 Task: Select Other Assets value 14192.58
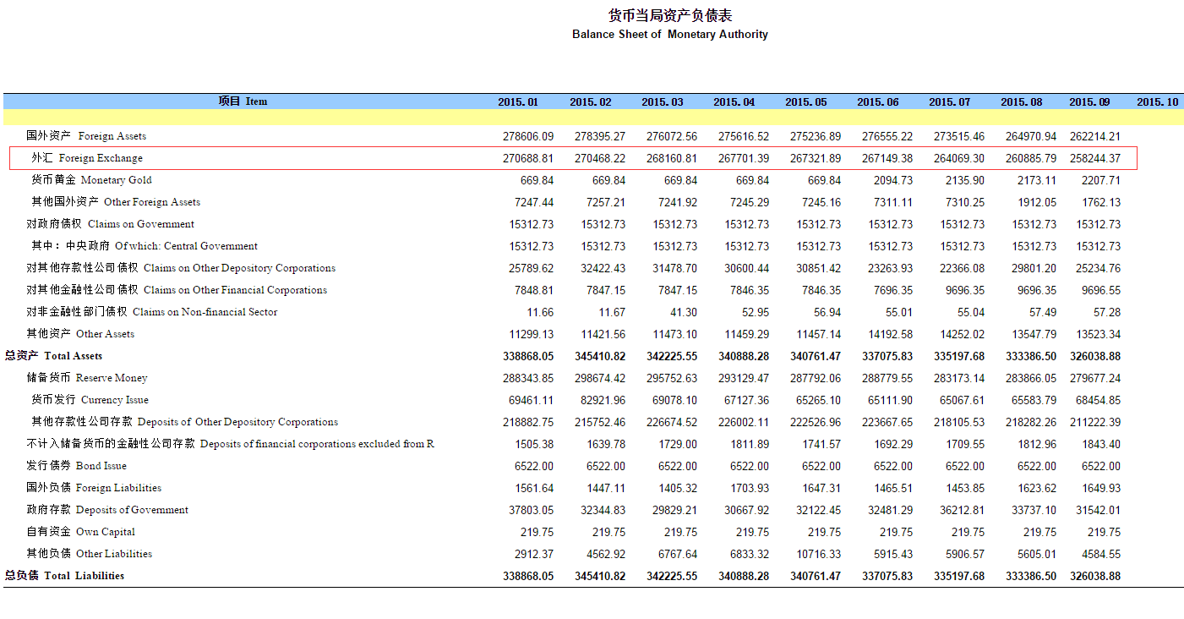890,334
